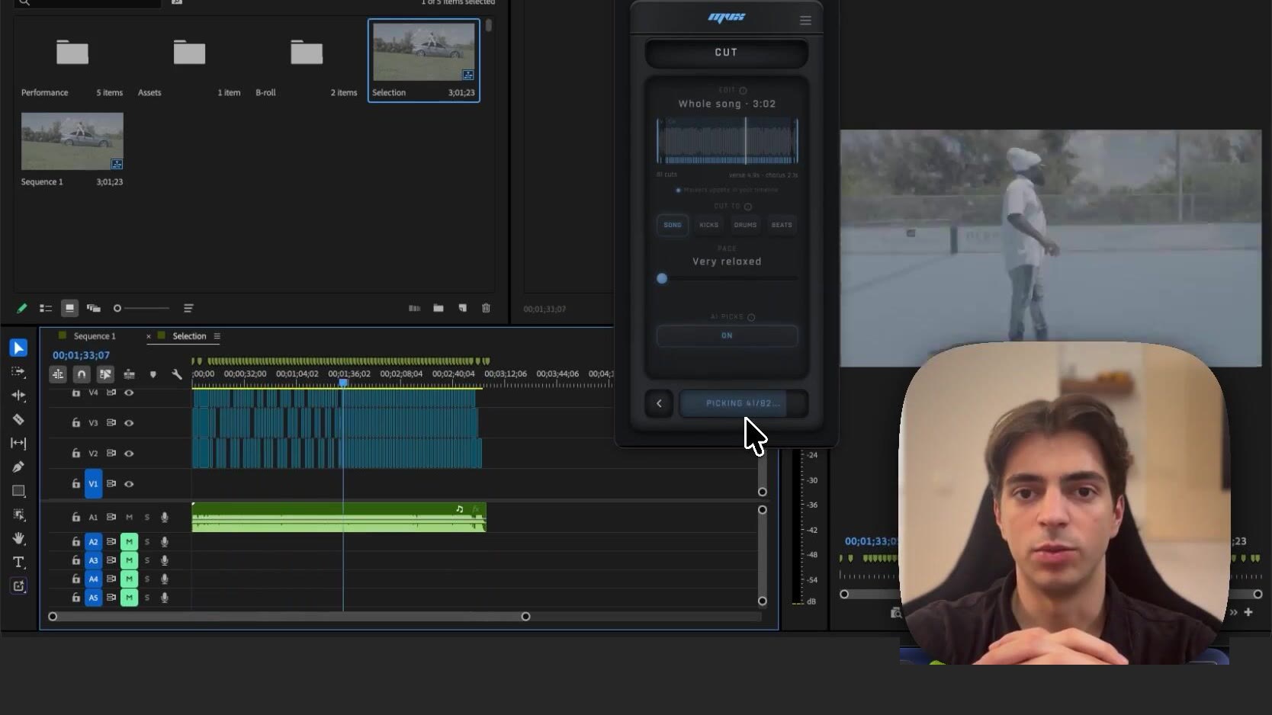Select the Type tool
The image size is (1272, 715).
click(18, 562)
